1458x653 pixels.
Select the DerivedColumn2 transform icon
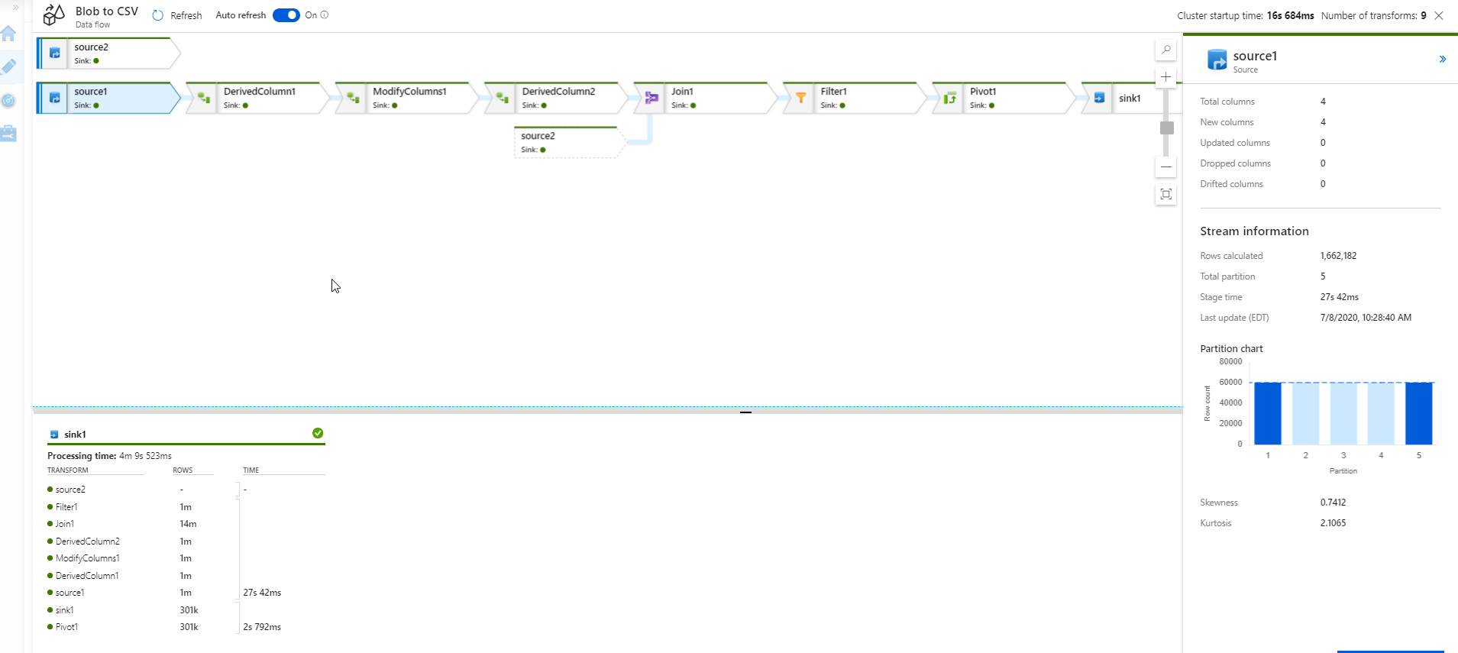point(502,98)
